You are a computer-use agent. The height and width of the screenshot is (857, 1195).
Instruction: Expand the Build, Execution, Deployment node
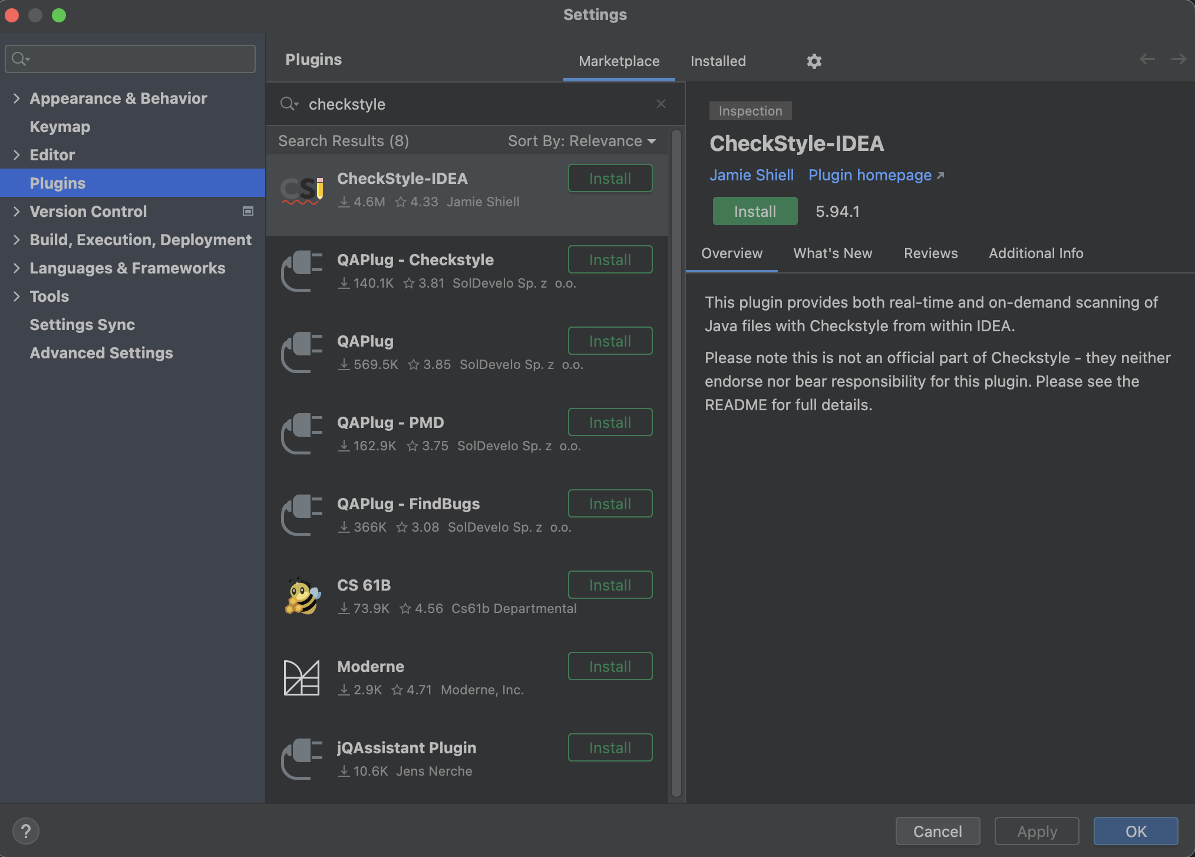tap(16, 240)
